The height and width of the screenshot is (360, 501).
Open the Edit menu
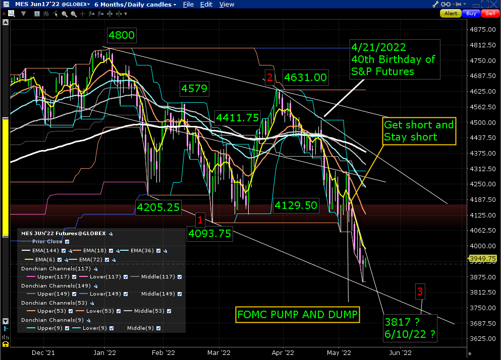(206, 5)
